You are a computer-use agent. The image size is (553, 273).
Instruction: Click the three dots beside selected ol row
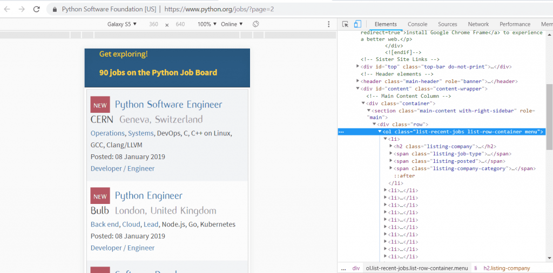click(x=341, y=132)
